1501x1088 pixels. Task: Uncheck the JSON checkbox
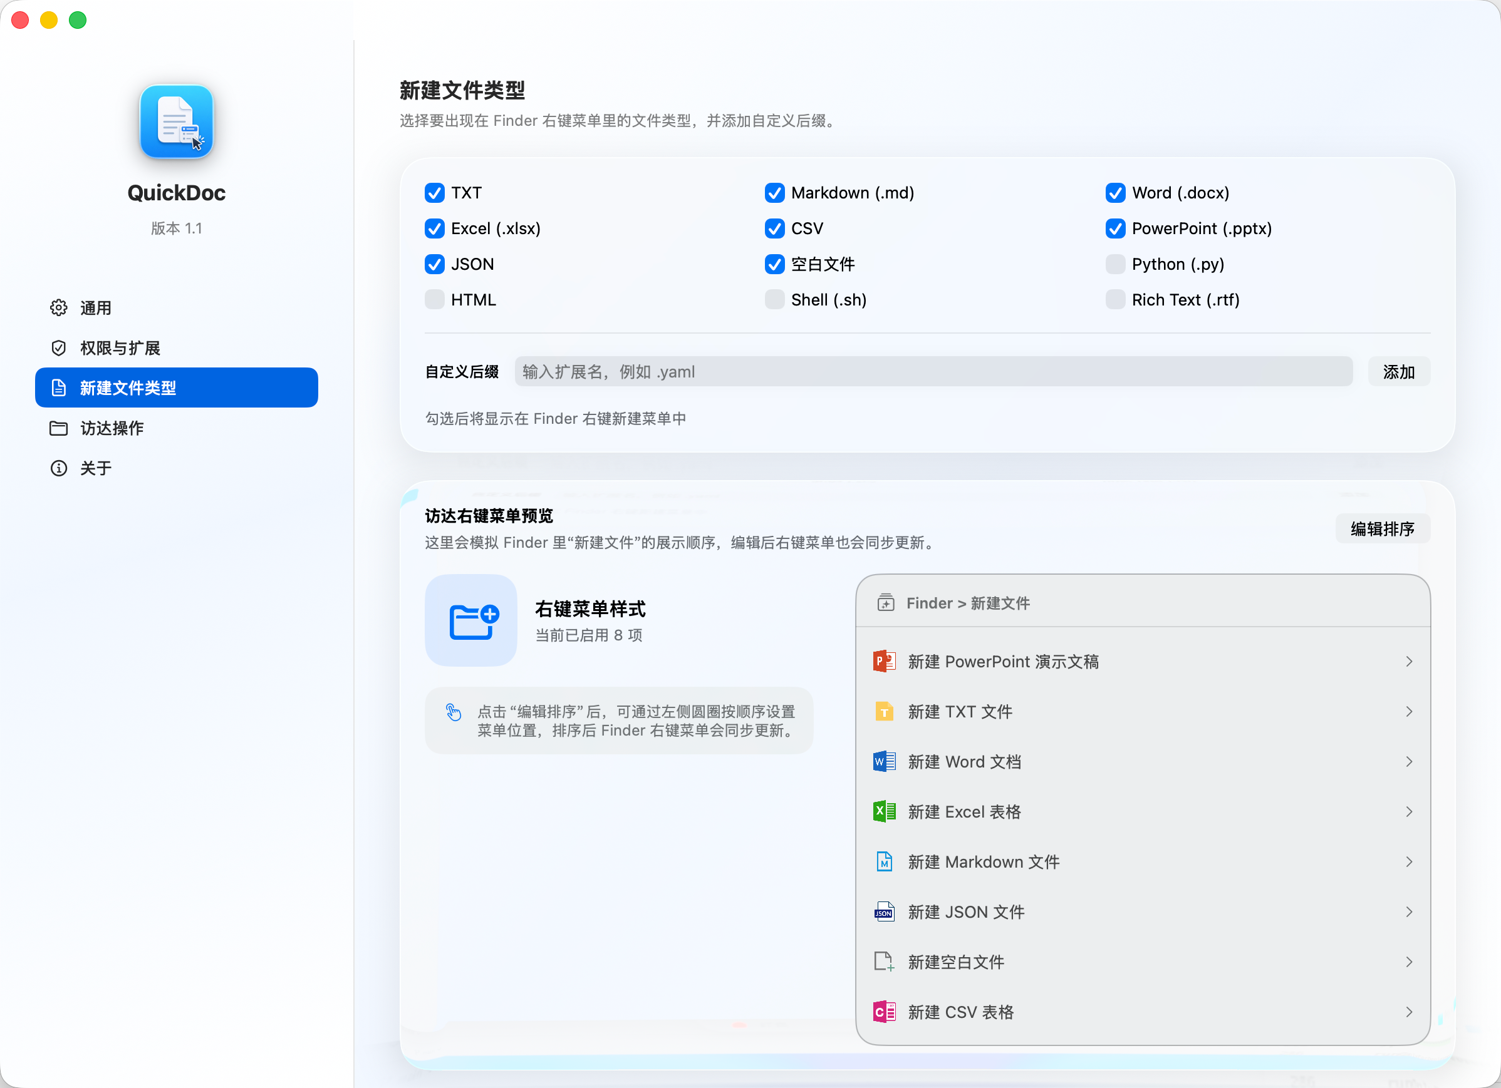coord(435,264)
